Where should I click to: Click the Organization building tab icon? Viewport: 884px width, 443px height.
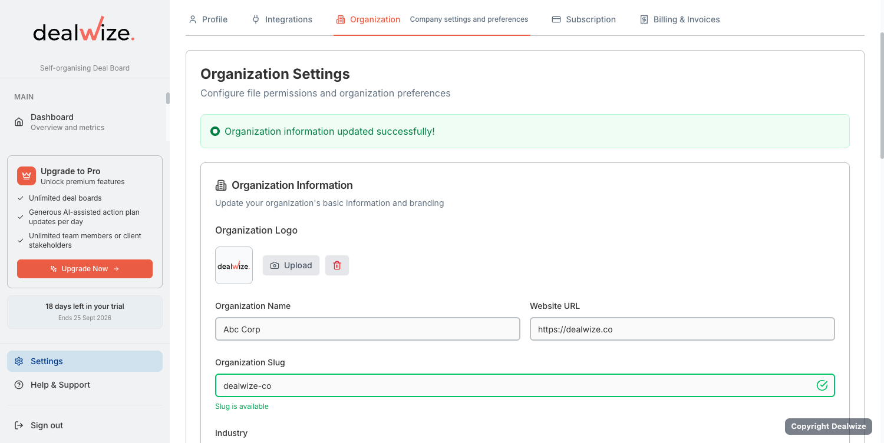click(x=341, y=19)
